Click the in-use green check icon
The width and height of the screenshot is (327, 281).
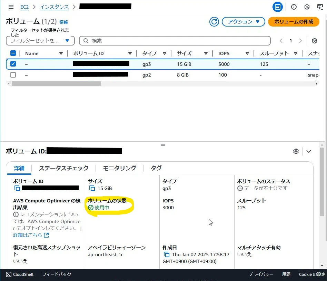coord(90,208)
